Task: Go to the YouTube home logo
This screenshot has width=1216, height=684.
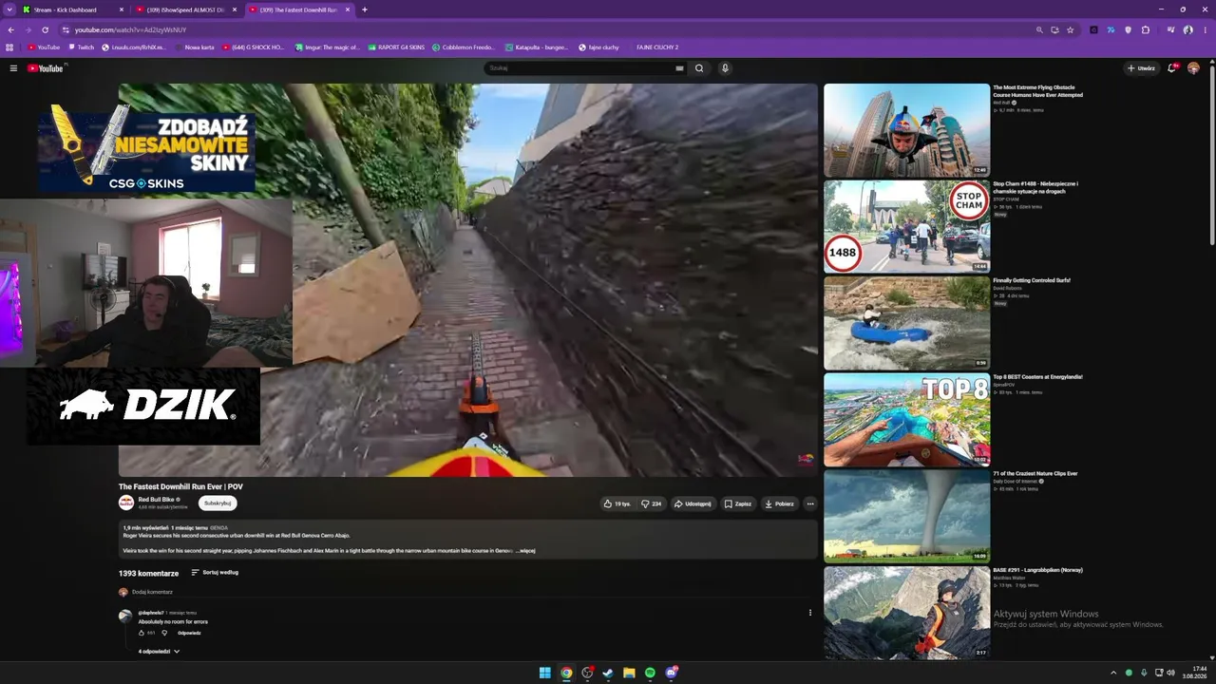Action: pyautogui.click(x=45, y=68)
